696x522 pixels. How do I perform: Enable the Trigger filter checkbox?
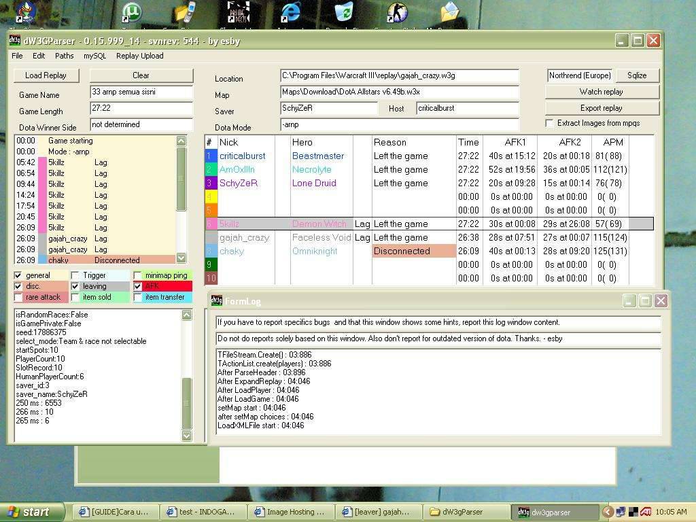click(75, 276)
